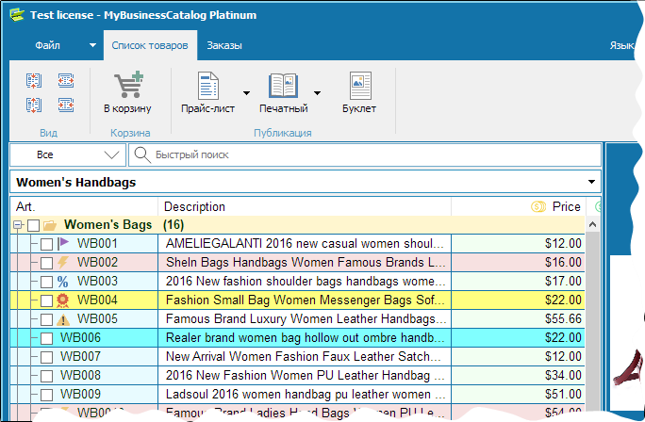Click the percent discount icon on WB003
Screen dimensions: 645x422
[x=63, y=282]
